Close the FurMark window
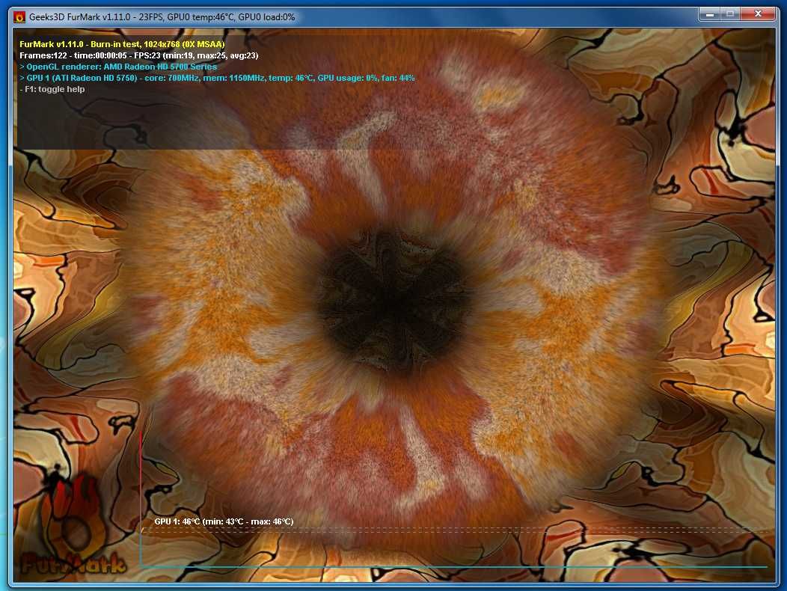 tap(759, 14)
